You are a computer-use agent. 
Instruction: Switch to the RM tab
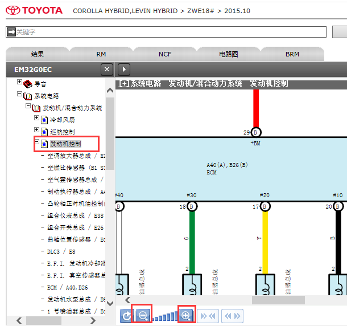[101, 54]
